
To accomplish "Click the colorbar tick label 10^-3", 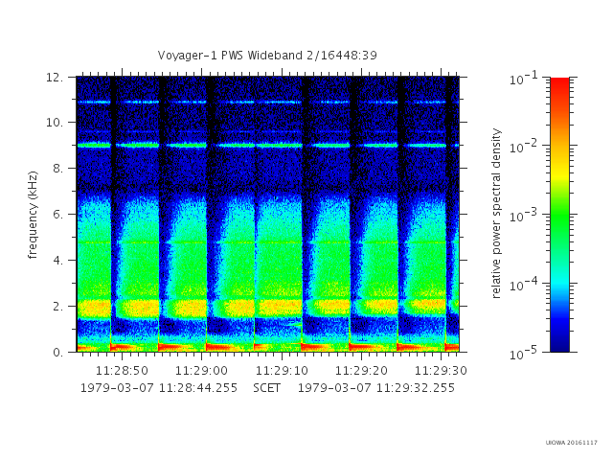I will 523,216.
